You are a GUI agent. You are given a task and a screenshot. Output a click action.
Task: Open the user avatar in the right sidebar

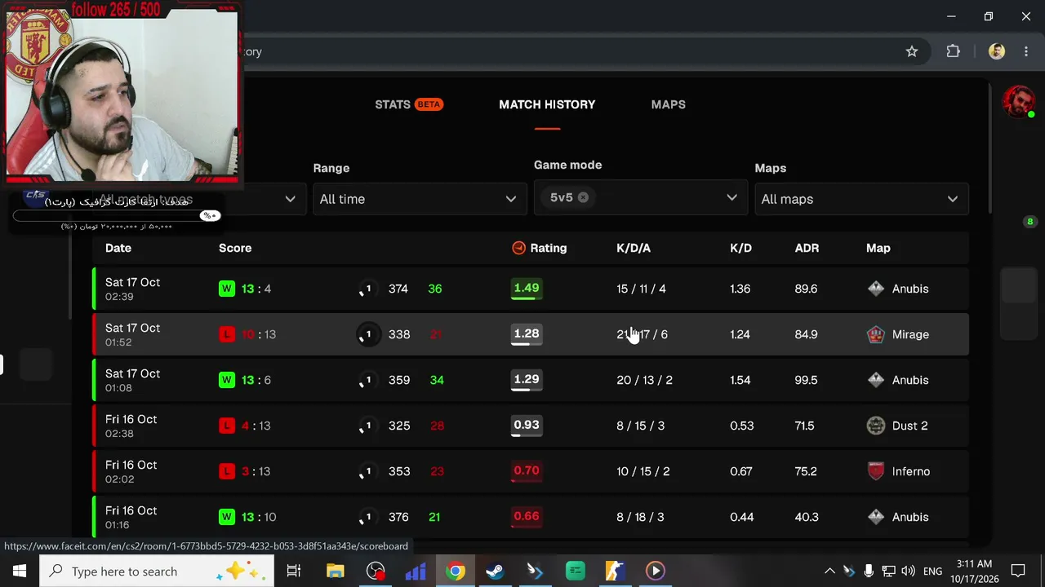click(1018, 103)
